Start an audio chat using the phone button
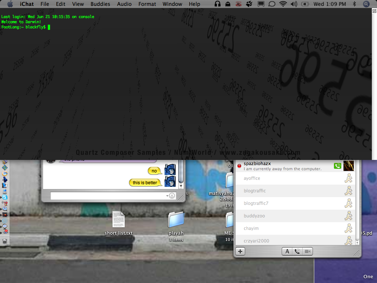Screen dimensions: 377x283 (x=297, y=252)
